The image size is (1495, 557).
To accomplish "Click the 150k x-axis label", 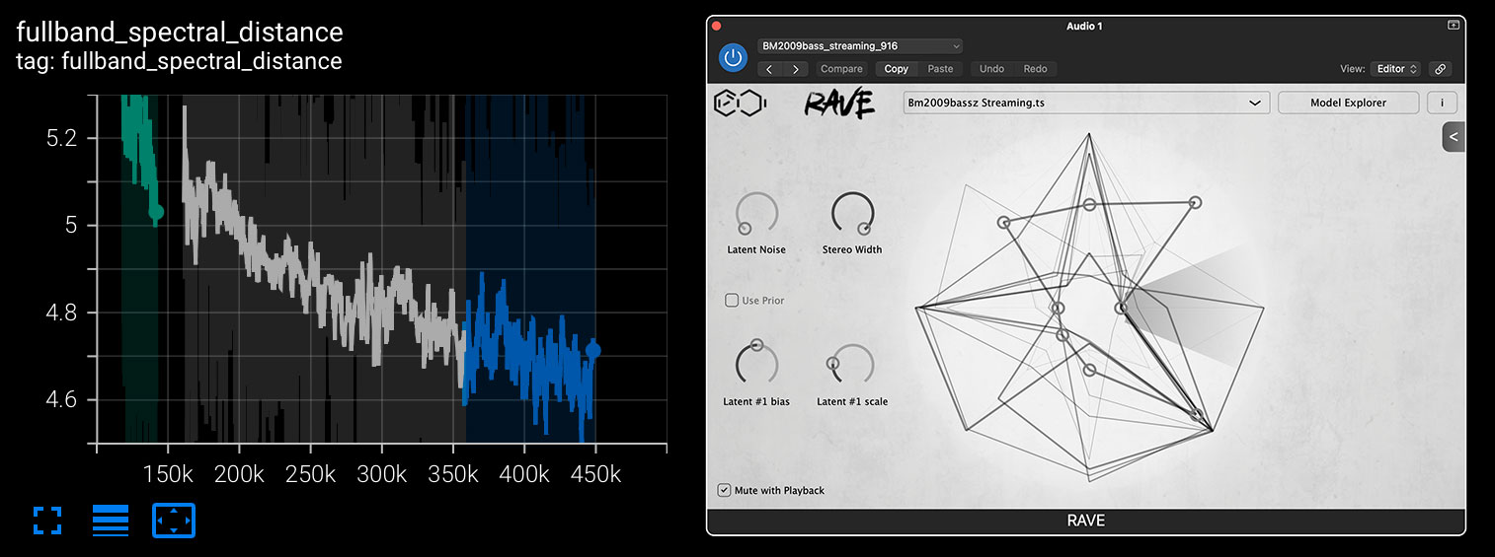I will pyautogui.click(x=168, y=474).
